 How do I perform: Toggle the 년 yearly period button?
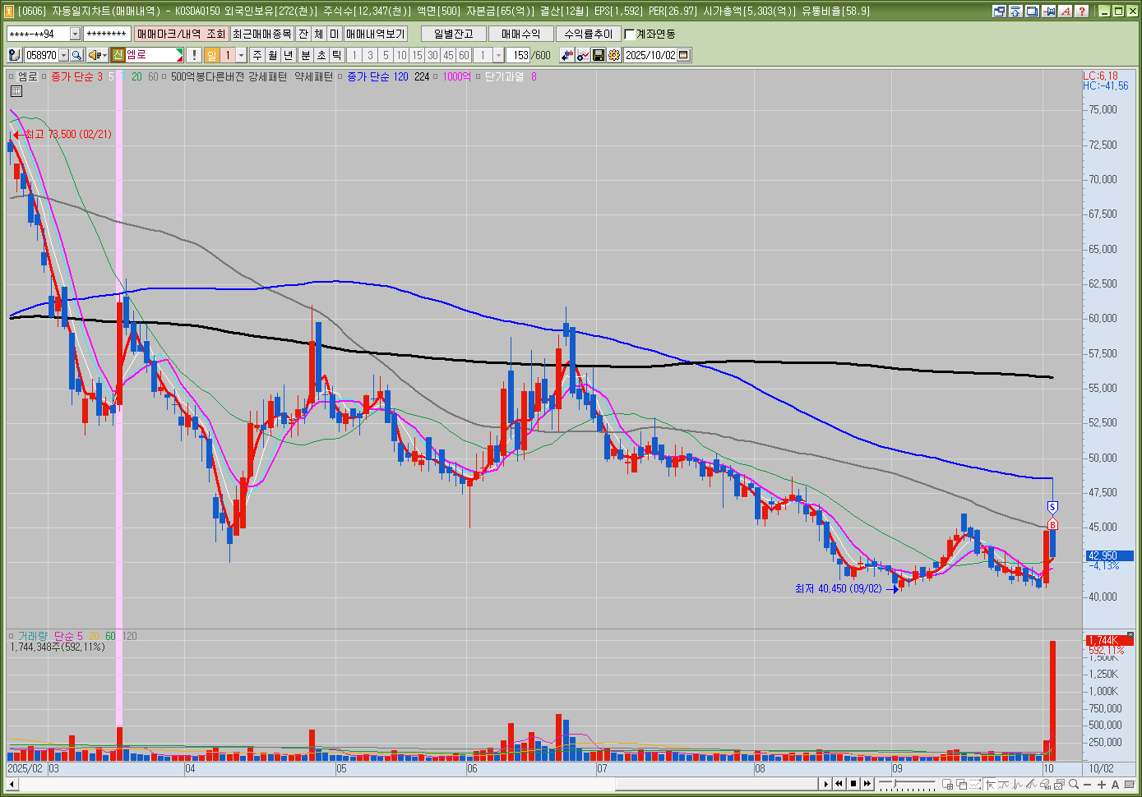coord(288,55)
